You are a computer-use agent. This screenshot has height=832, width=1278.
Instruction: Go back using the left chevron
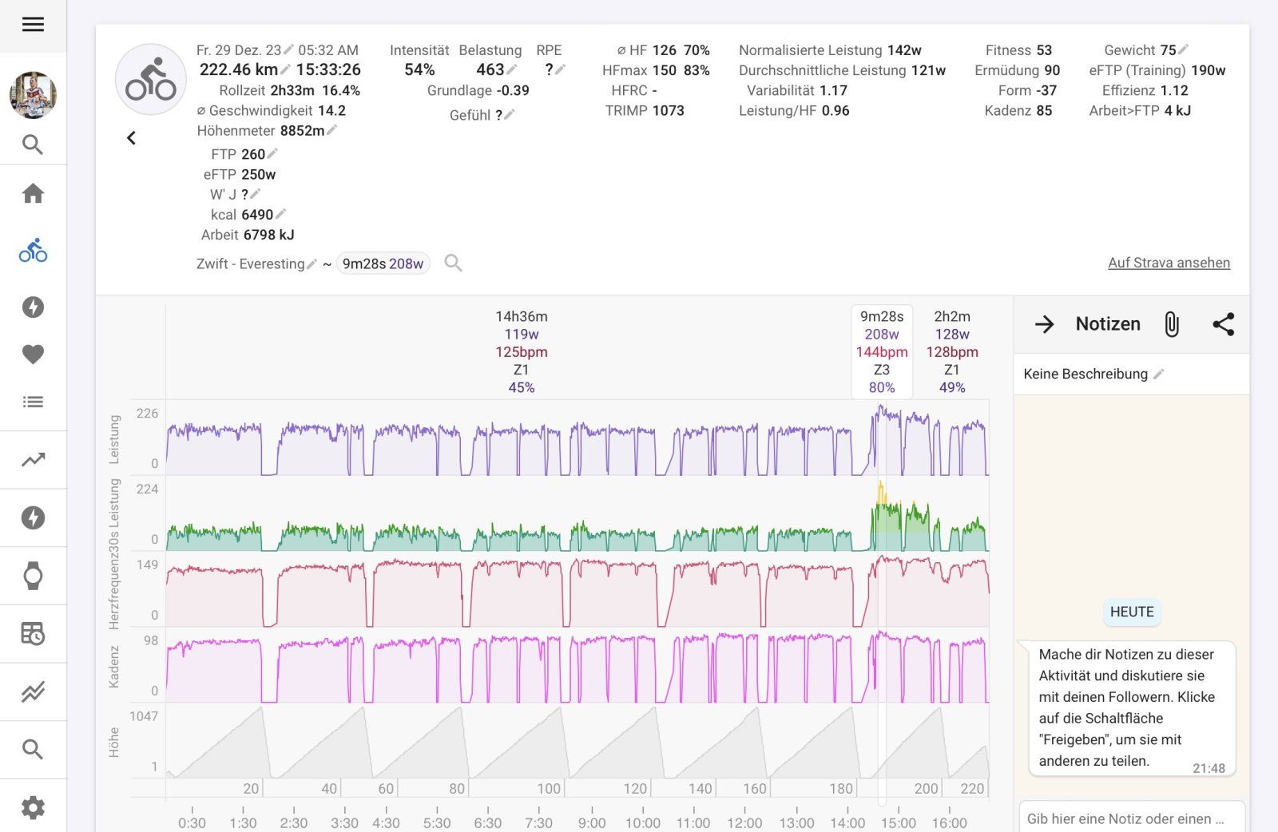pos(132,138)
